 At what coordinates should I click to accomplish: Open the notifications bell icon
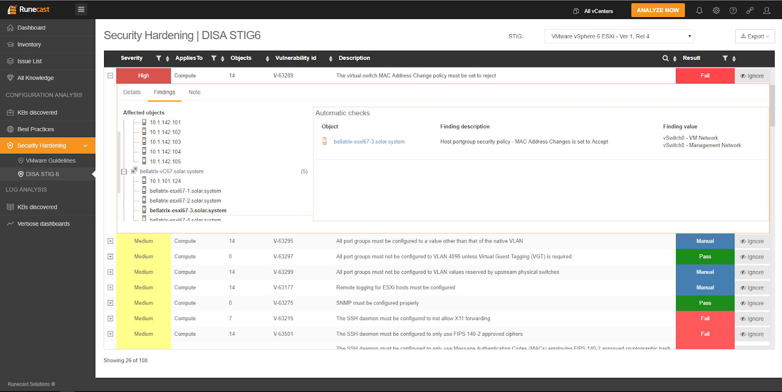click(699, 10)
